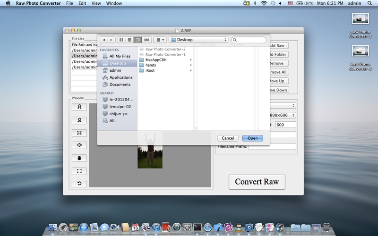The width and height of the screenshot is (378, 236).
Task: Select Desktop in Favorites sidebar
Action: click(x=117, y=63)
